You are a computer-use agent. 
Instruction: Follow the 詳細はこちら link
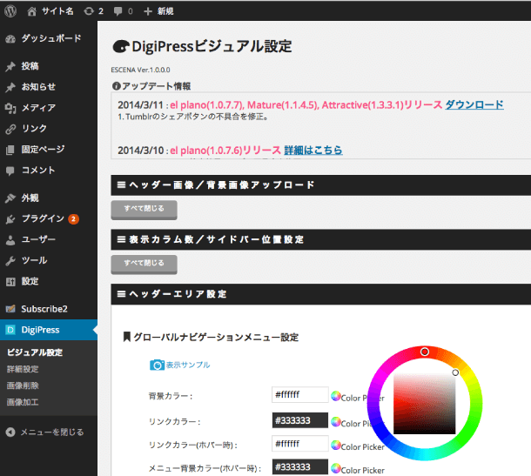(x=313, y=150)
